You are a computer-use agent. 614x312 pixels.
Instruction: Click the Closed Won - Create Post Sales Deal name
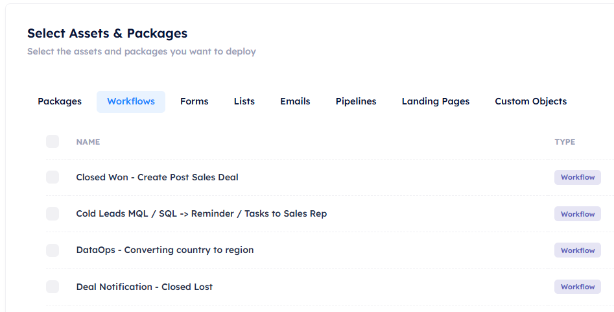click(x=157, y=177)
